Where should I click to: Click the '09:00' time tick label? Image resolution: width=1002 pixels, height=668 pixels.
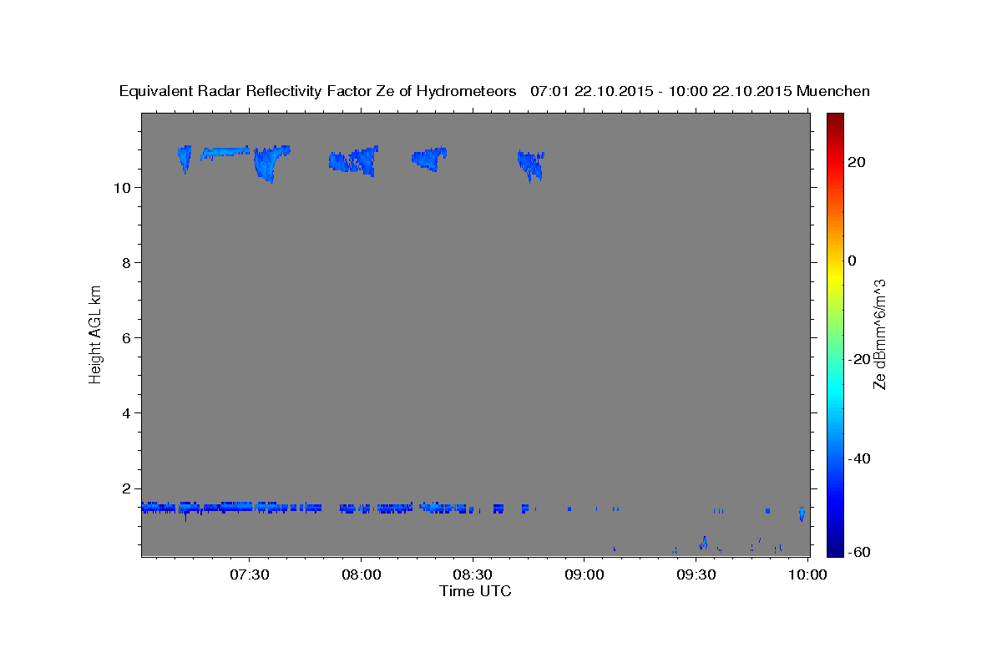[584, 574]
